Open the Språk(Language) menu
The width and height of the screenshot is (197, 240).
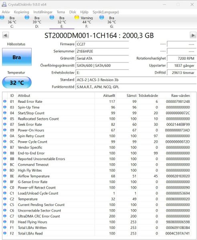click(106, 12)
